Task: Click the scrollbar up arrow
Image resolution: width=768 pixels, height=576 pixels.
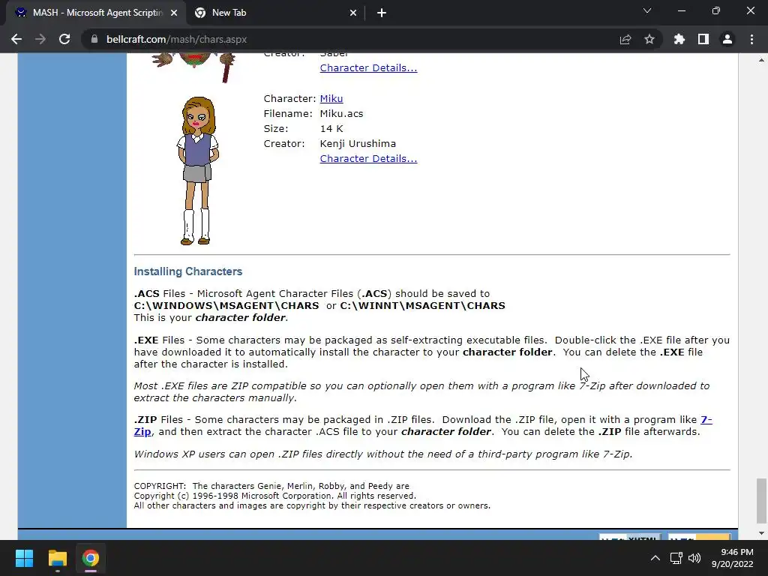Action: (761, 60)
